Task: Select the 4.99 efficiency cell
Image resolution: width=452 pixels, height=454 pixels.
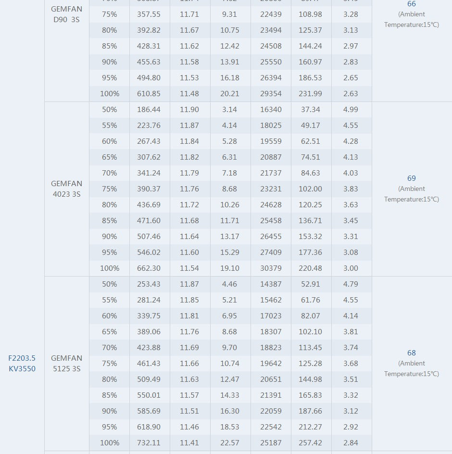Action: [351, 109]
